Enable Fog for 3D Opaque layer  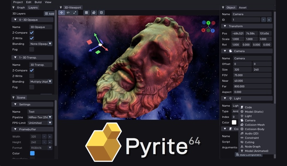point(32,49)
